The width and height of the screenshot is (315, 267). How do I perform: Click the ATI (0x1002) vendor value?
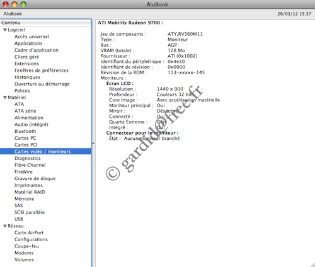tap(183, 56)
